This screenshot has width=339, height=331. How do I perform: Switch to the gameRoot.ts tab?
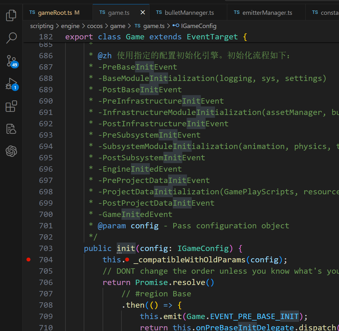pos(55,13)
